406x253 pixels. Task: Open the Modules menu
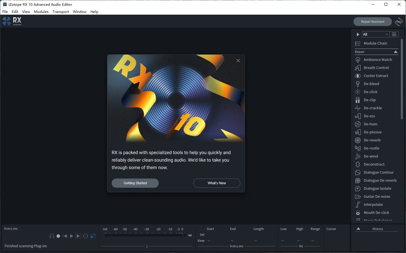41,12
